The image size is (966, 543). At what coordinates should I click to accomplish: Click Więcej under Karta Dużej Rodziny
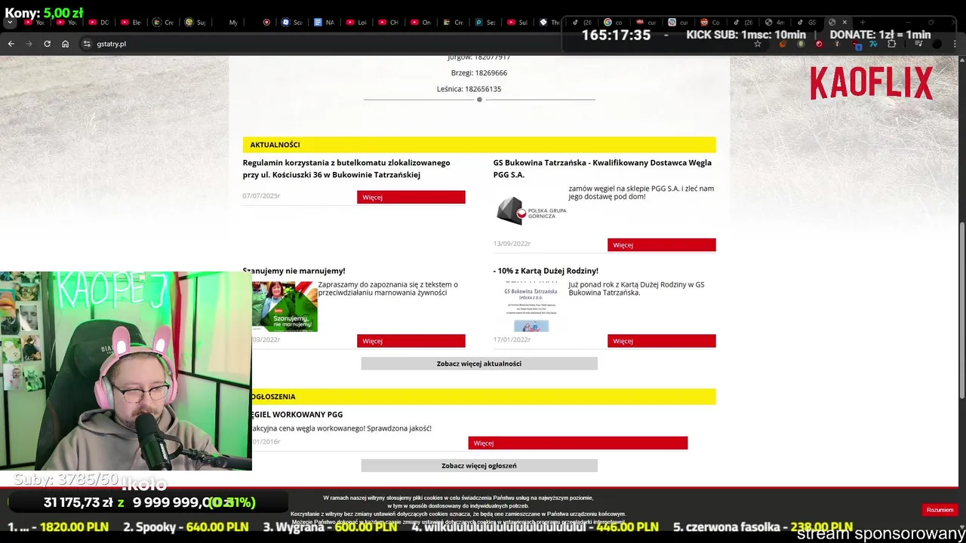coord(661,341)
